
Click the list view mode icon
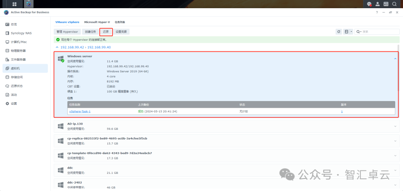[x=346, y=32]
